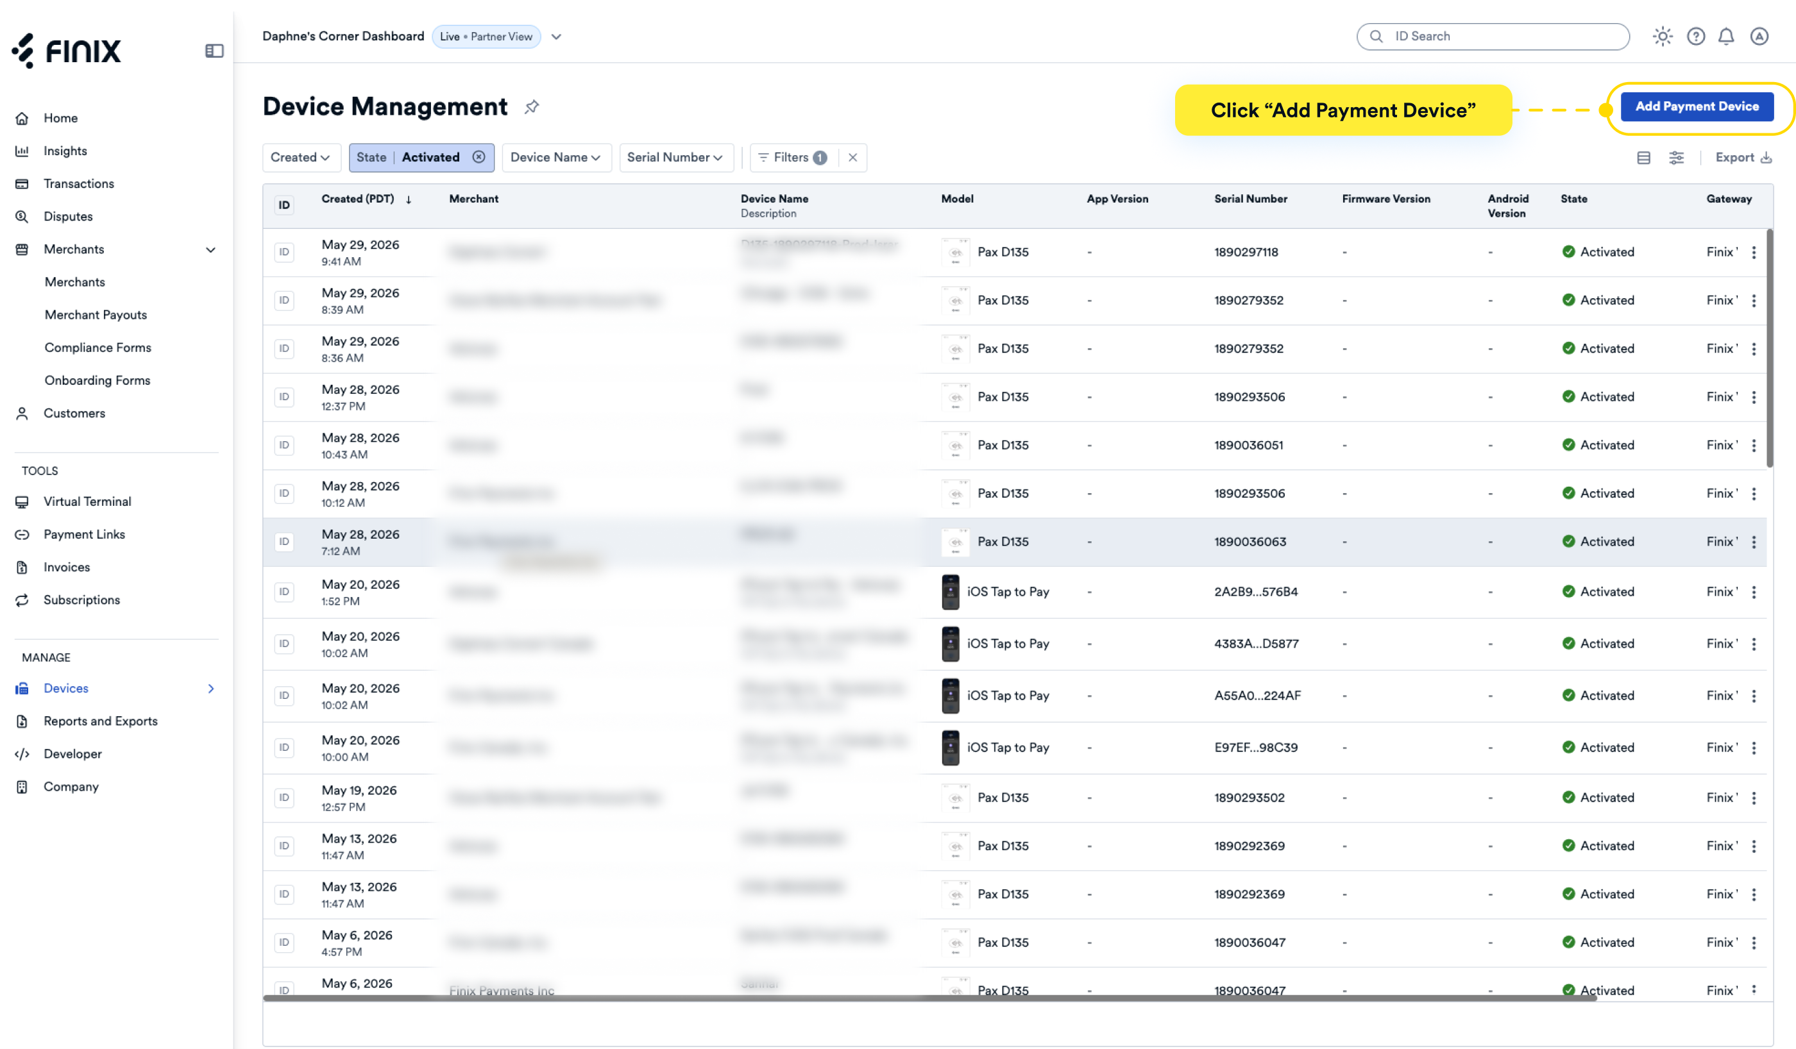Viewport: 1796px width, 1049px height.
Task: Collapse the sidebar panel icon
Action: 214,51
